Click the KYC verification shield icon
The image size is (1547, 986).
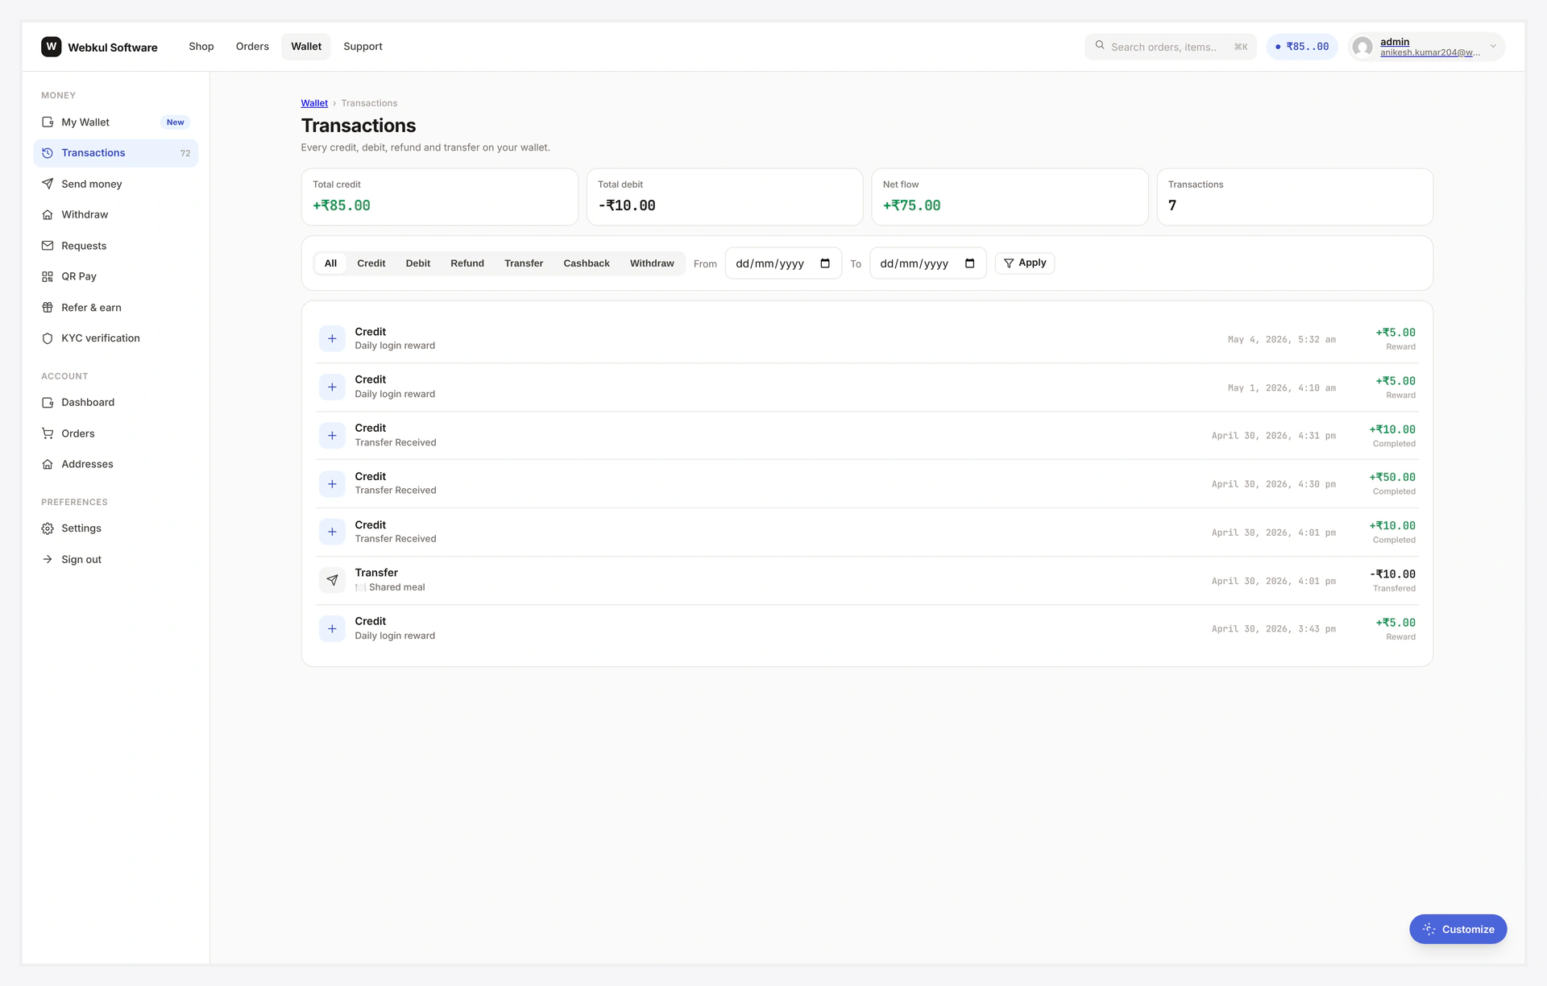(x=48, y=338)
